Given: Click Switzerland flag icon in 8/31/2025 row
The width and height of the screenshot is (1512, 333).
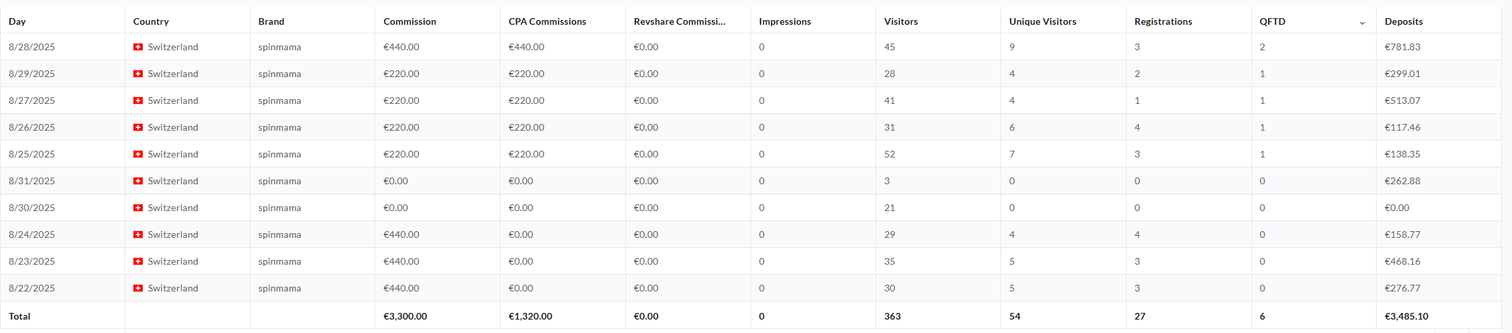Looking at the screenshot, I should click(138, 181).
